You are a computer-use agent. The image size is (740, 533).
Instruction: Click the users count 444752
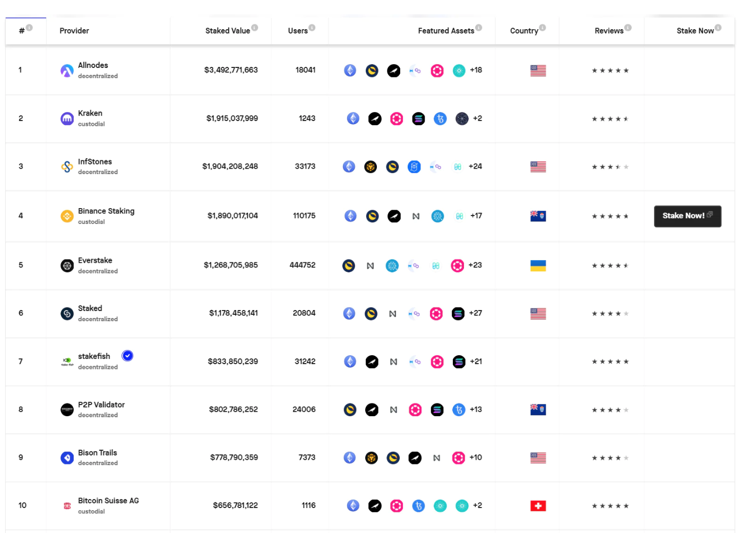click(x=303, y=265)
